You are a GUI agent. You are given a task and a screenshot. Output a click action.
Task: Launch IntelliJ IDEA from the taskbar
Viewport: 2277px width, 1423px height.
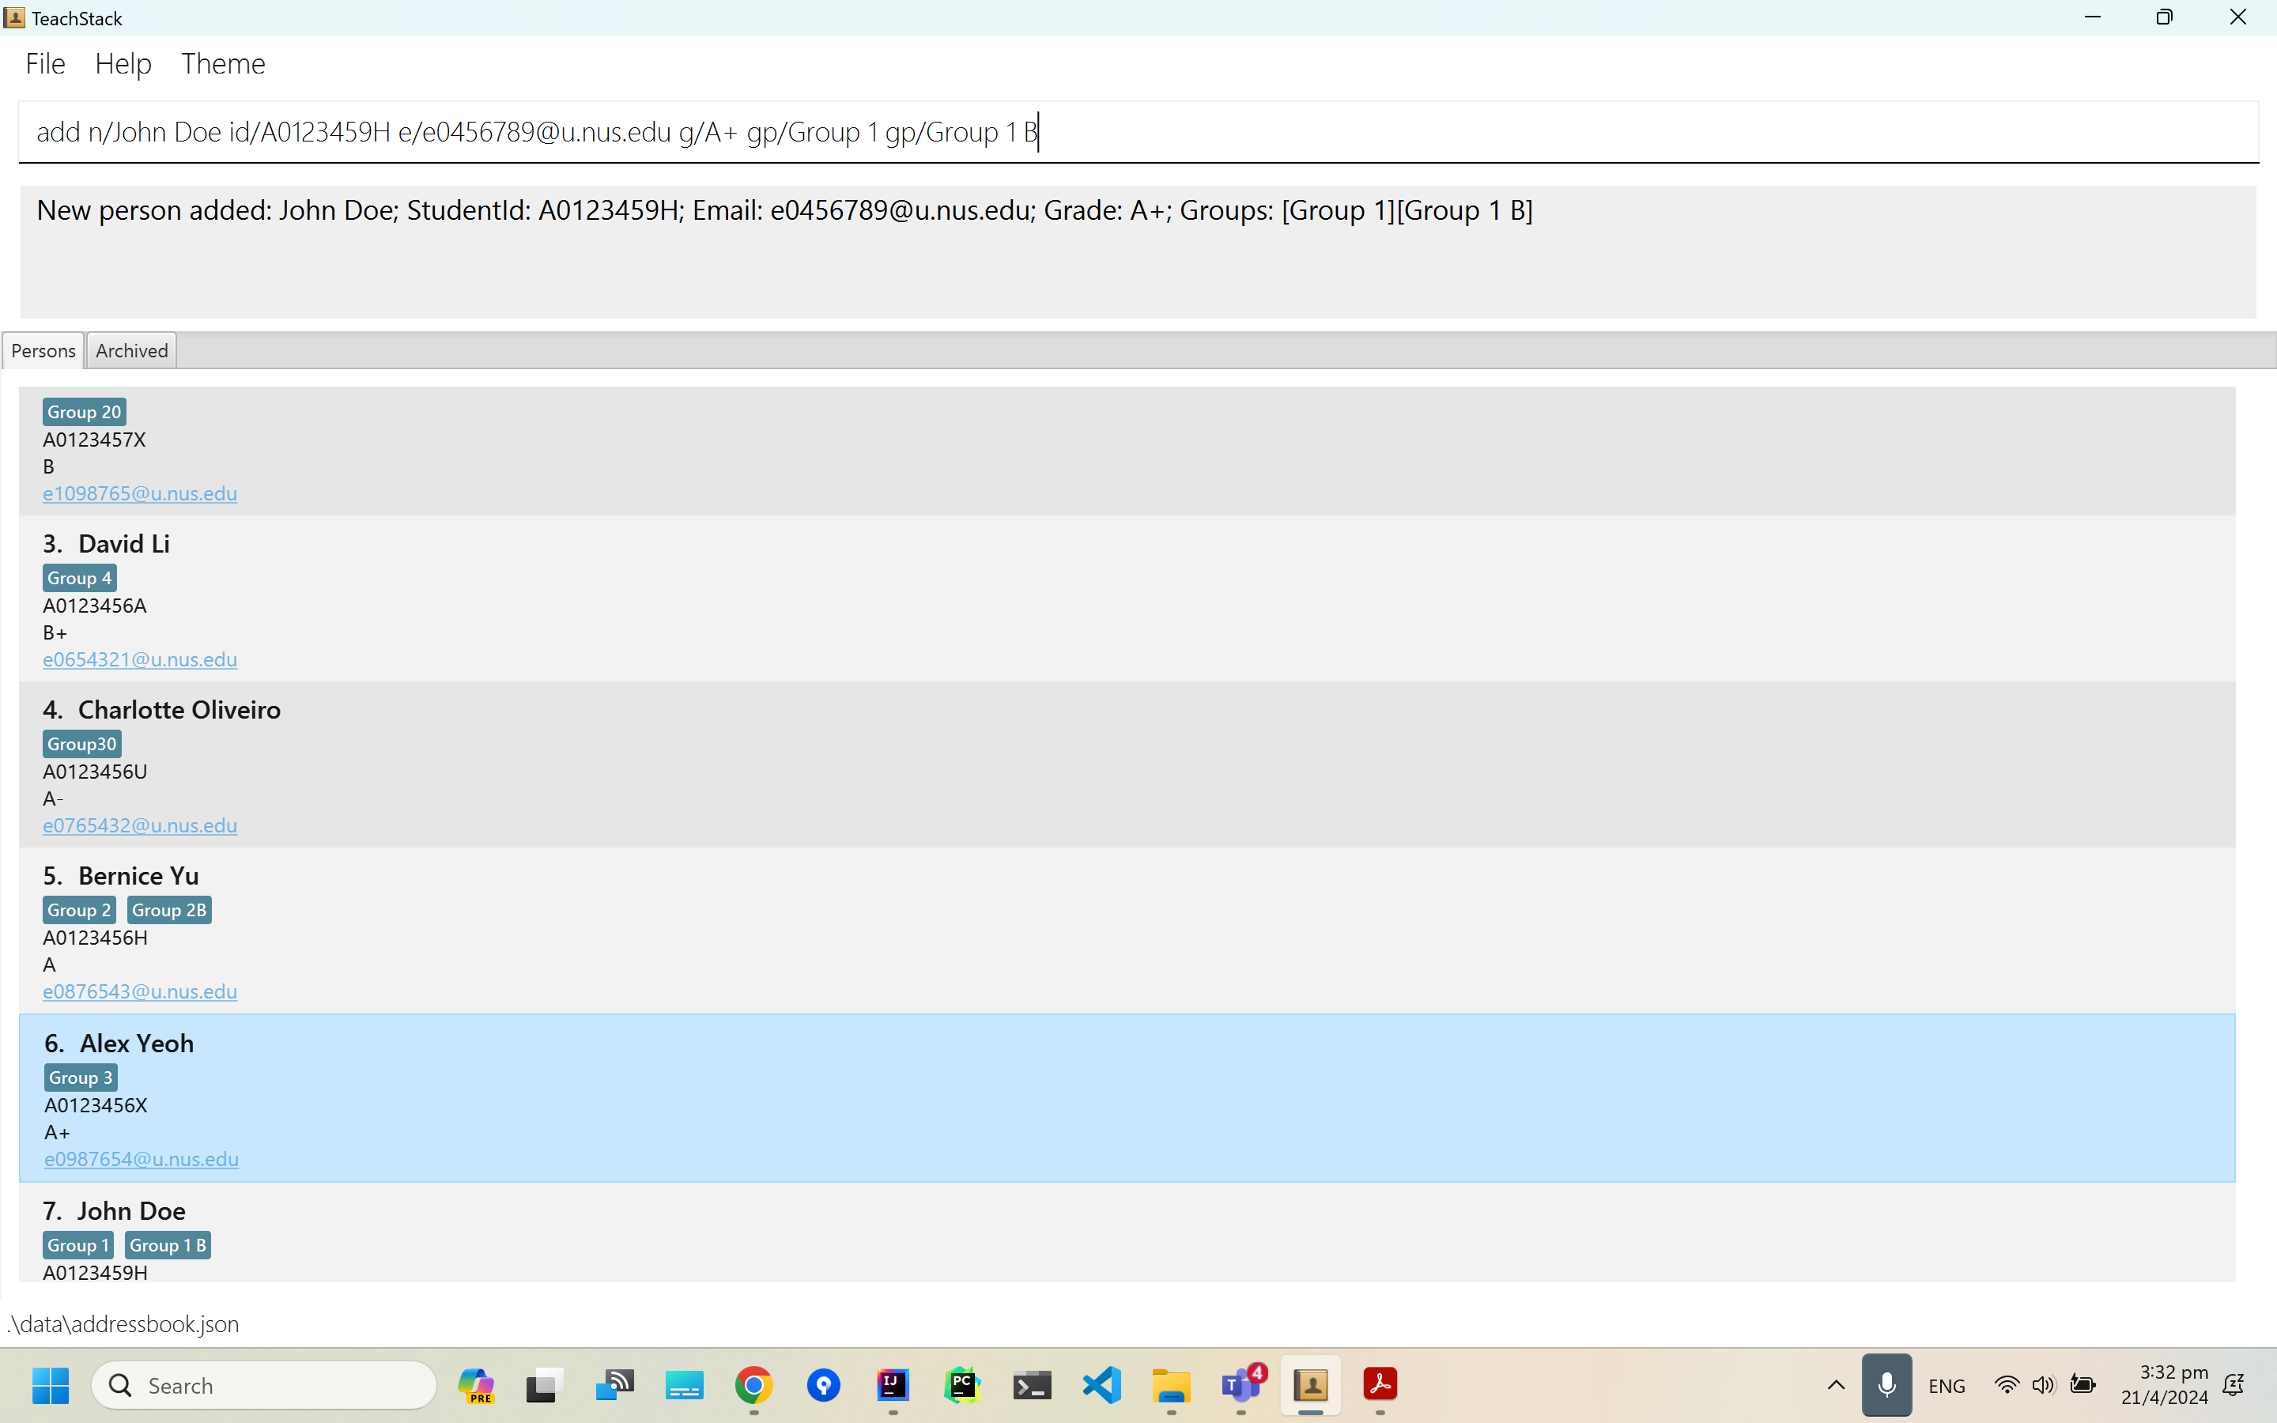click(x=892, y=1384)
